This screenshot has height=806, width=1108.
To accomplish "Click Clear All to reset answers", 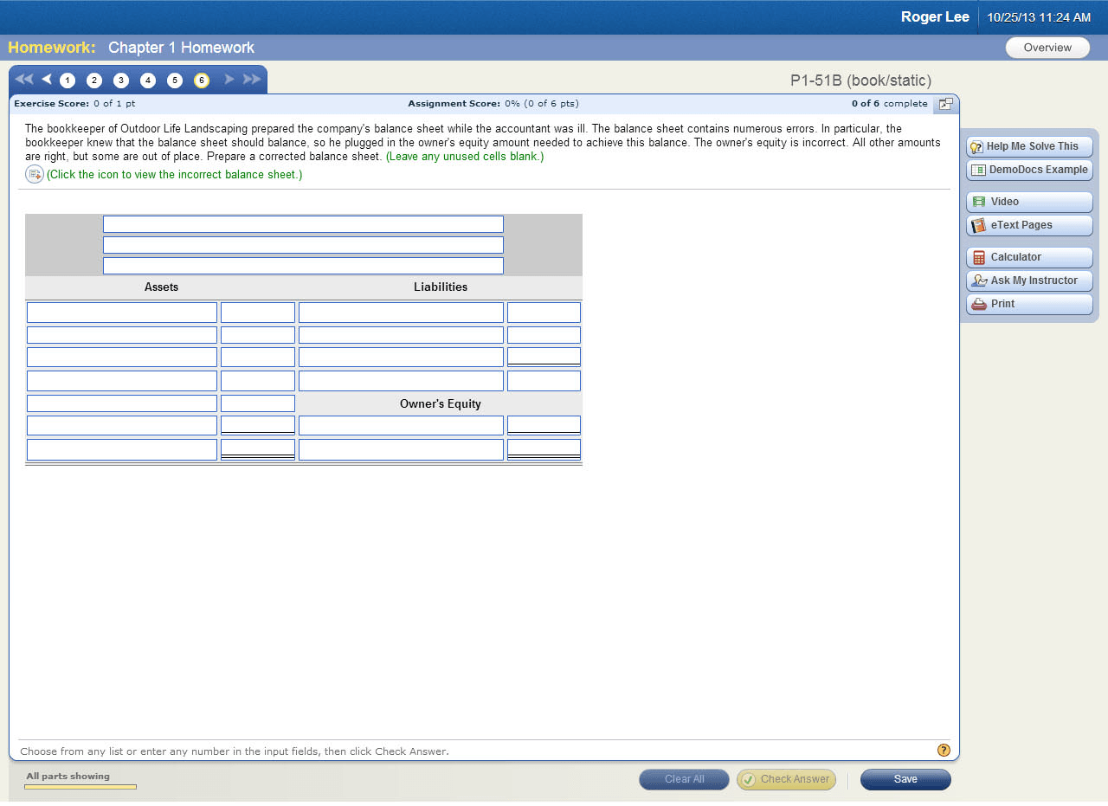I will (x=684, y=779).
